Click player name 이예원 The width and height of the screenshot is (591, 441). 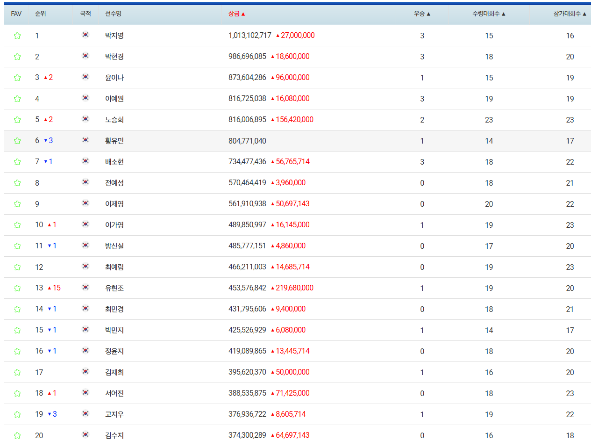tap(114, 99)
